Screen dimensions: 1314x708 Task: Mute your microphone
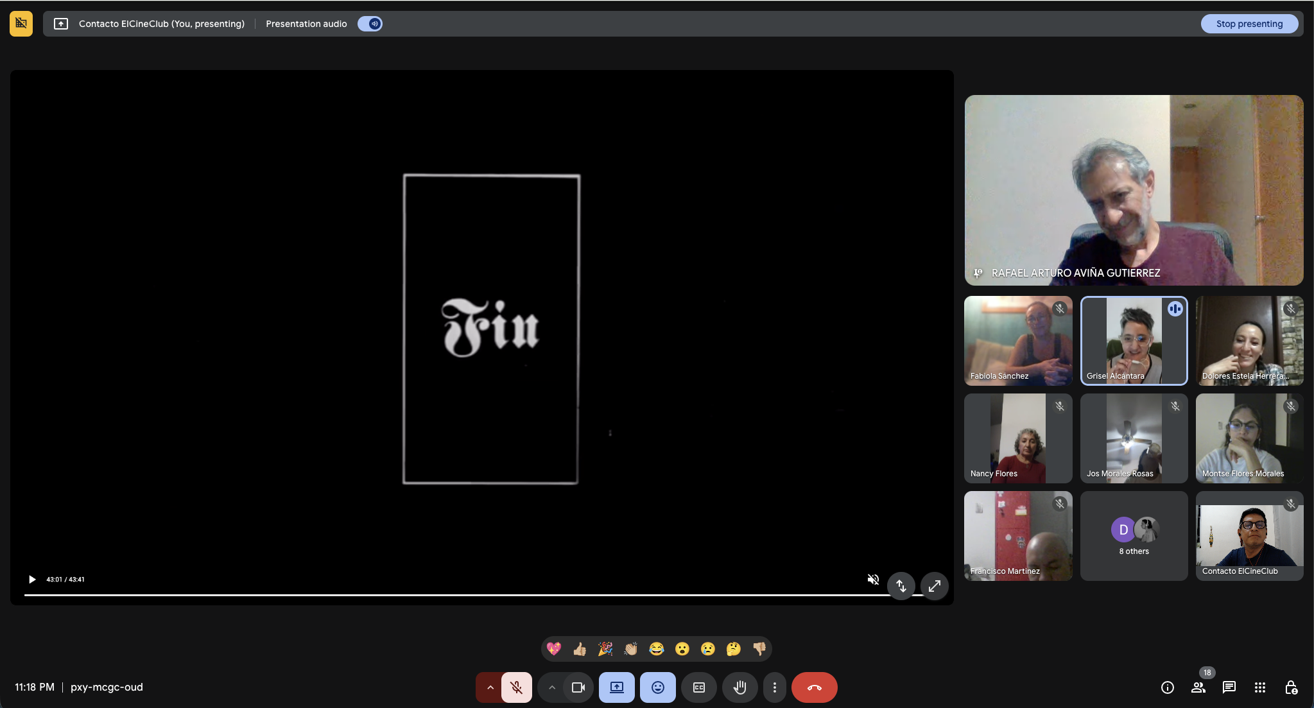pyautogui.click(x=515, y=687)
